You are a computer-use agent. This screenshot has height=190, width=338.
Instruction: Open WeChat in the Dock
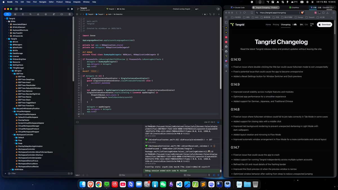pos(163,184)
